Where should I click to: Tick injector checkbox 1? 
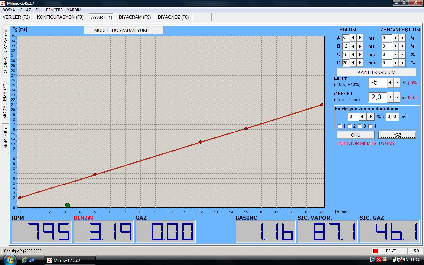coord(339,126)
